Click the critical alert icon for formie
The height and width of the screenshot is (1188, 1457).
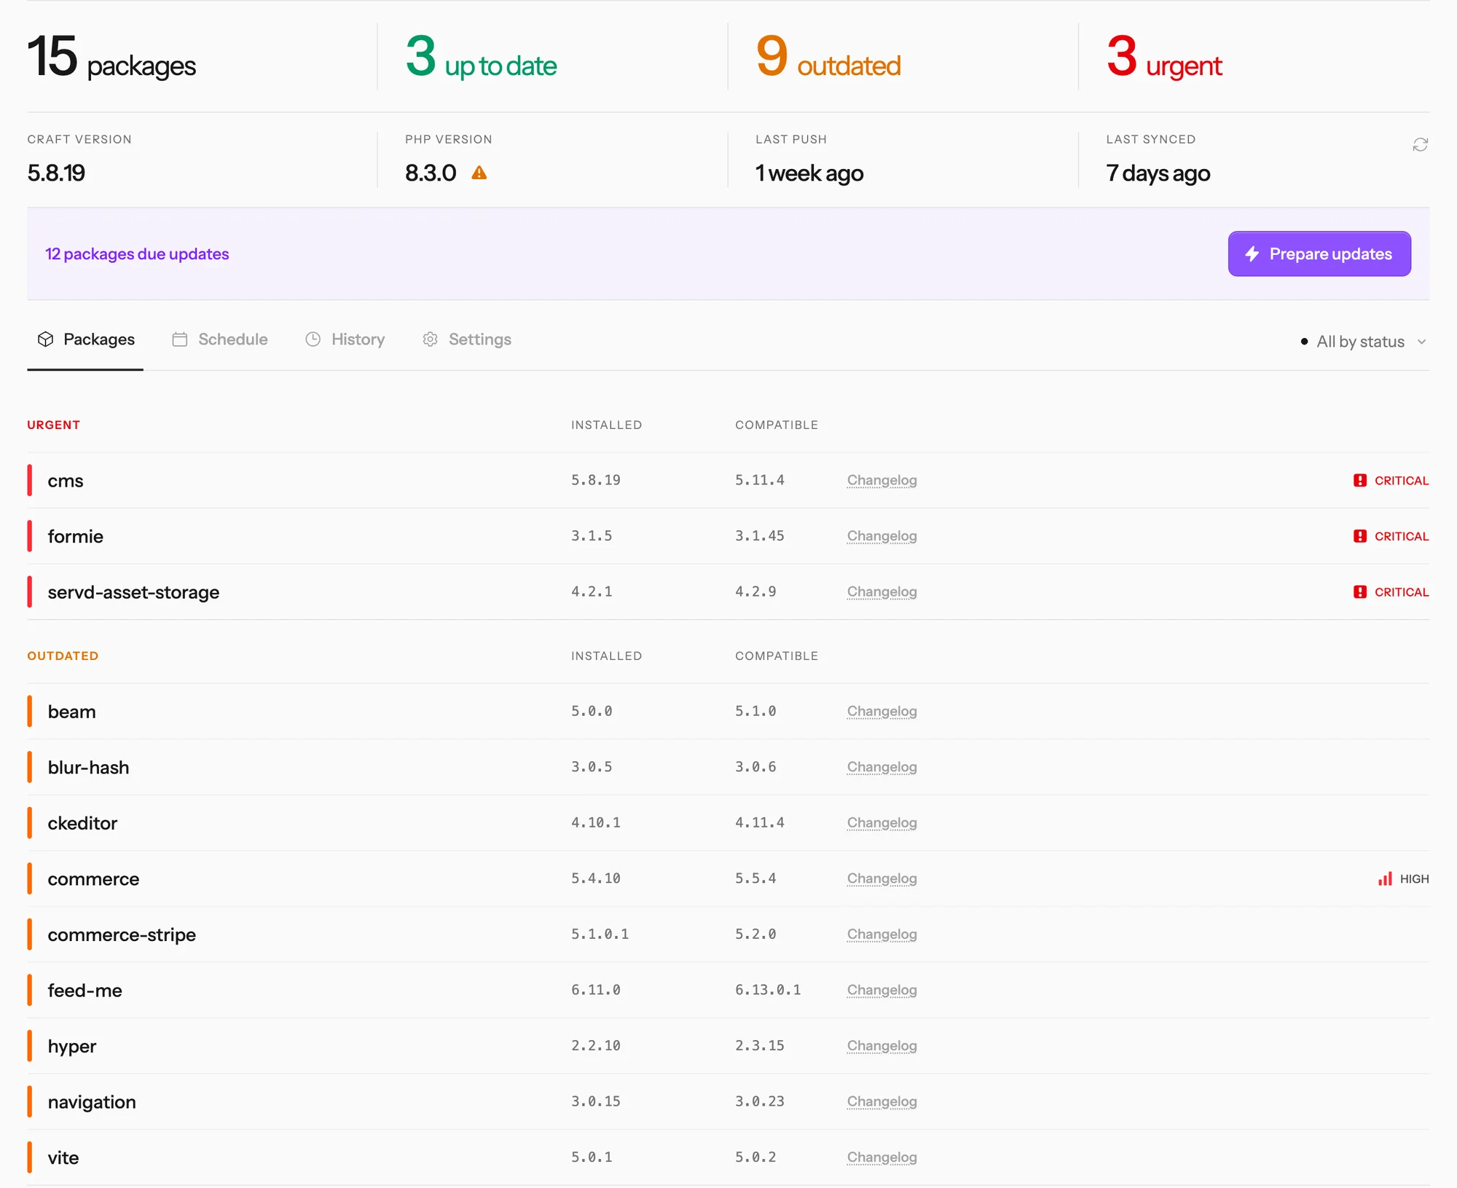tap(1359, 535)
